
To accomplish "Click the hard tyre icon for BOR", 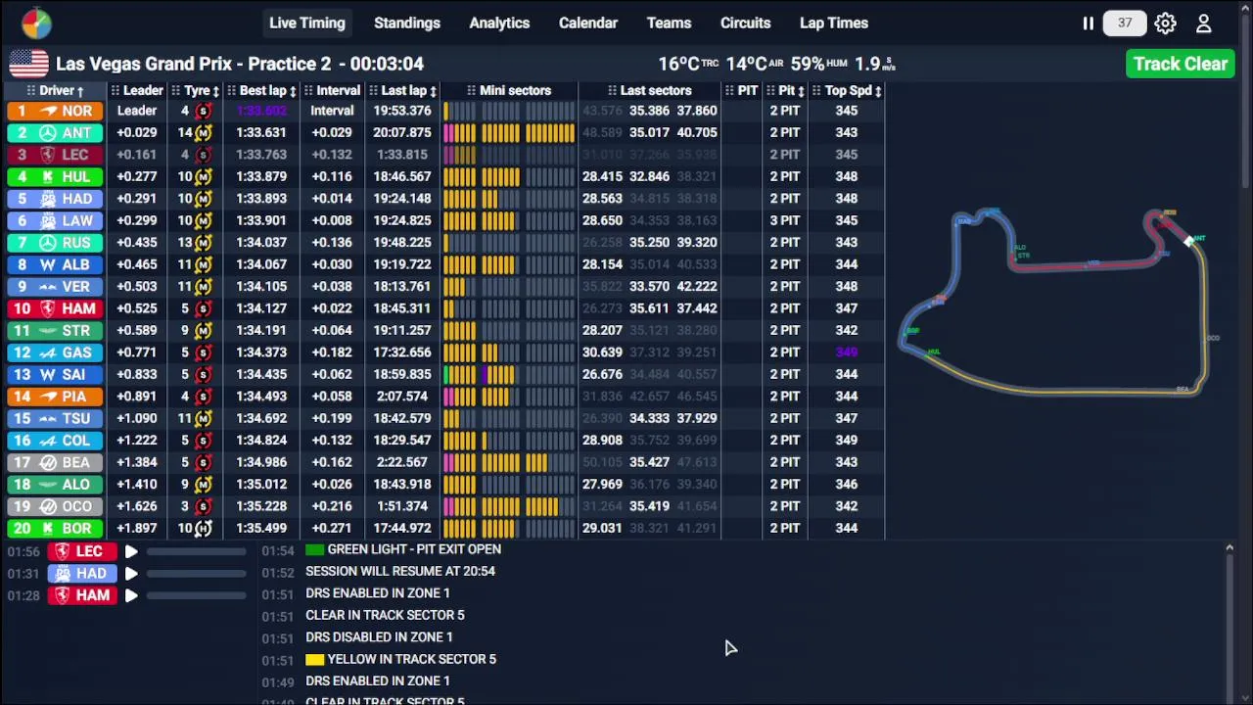I will tap(203, 528).
